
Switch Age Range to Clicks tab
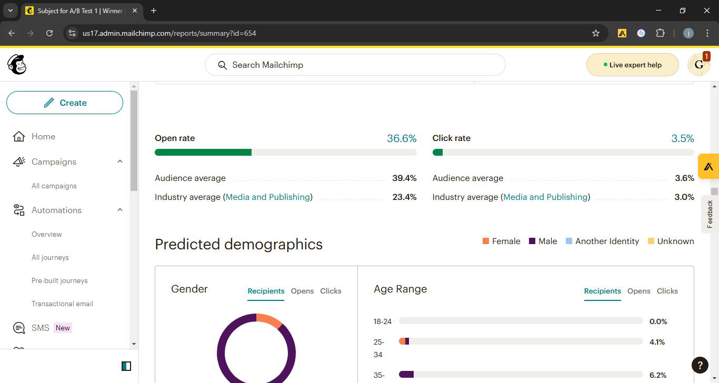coord(667,291)
